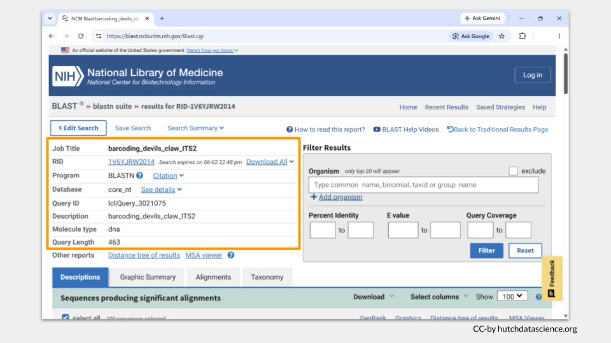The height and width of the screenshot is (343, 611).
Task: Open Saved Strategies
Action: pos(500,107)
